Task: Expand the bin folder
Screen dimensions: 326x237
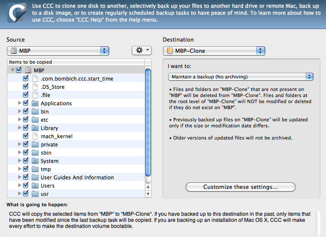Action: [x=20, y=111]
